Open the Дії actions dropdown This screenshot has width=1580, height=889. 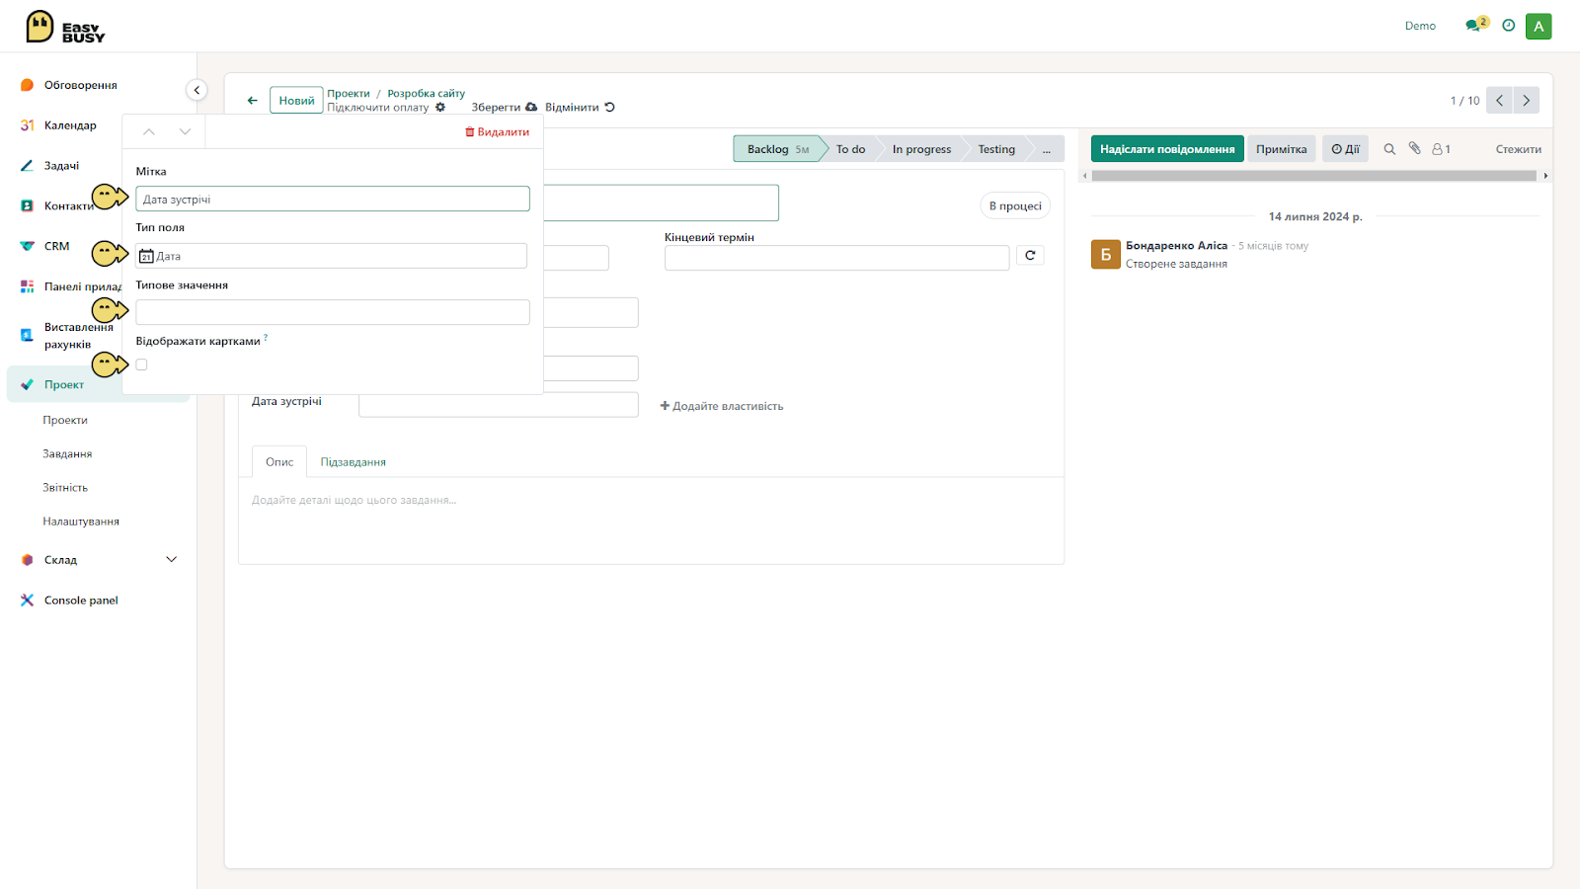[1345, 149]
